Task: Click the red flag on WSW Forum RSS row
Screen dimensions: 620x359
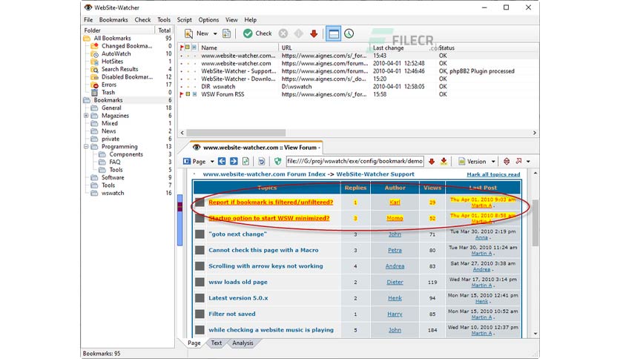Action: (182, 94)
